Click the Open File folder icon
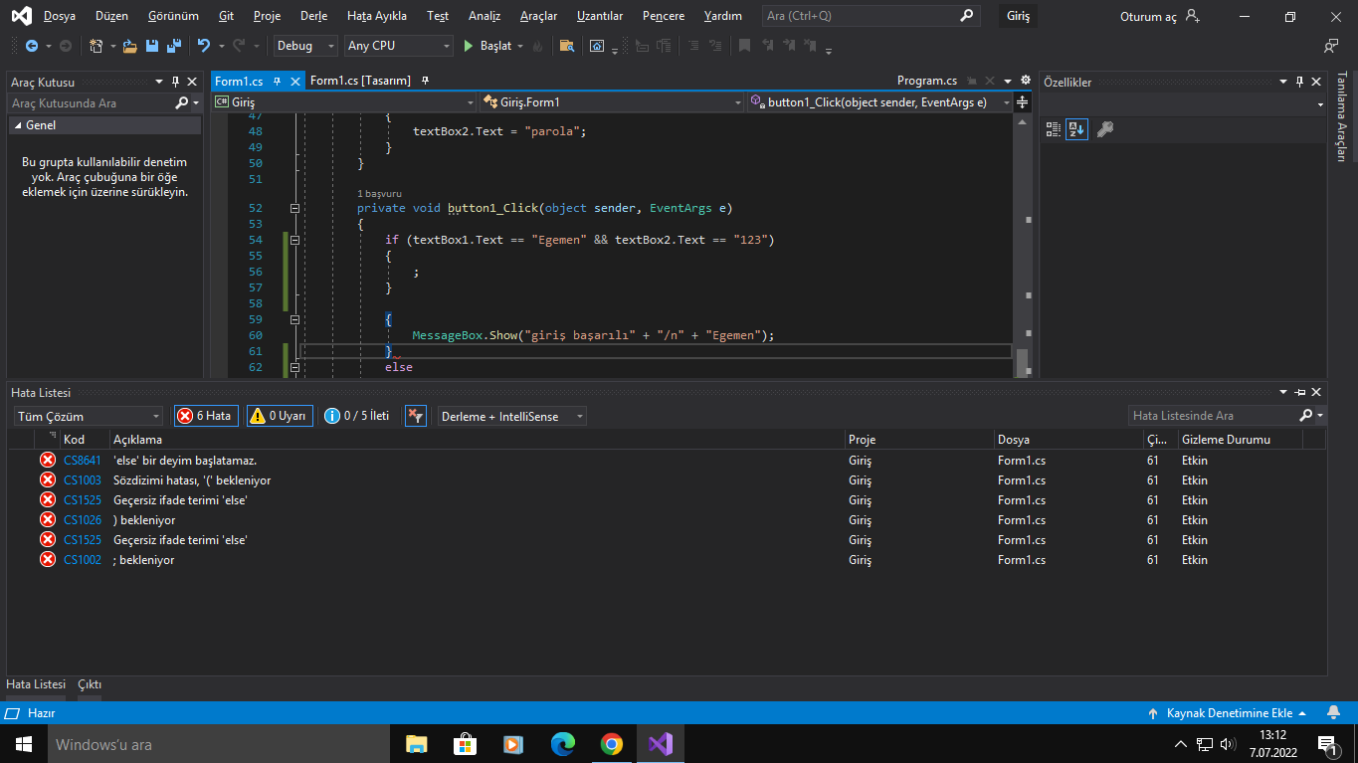Screen dimensions: 1358x763 [129, 46]
